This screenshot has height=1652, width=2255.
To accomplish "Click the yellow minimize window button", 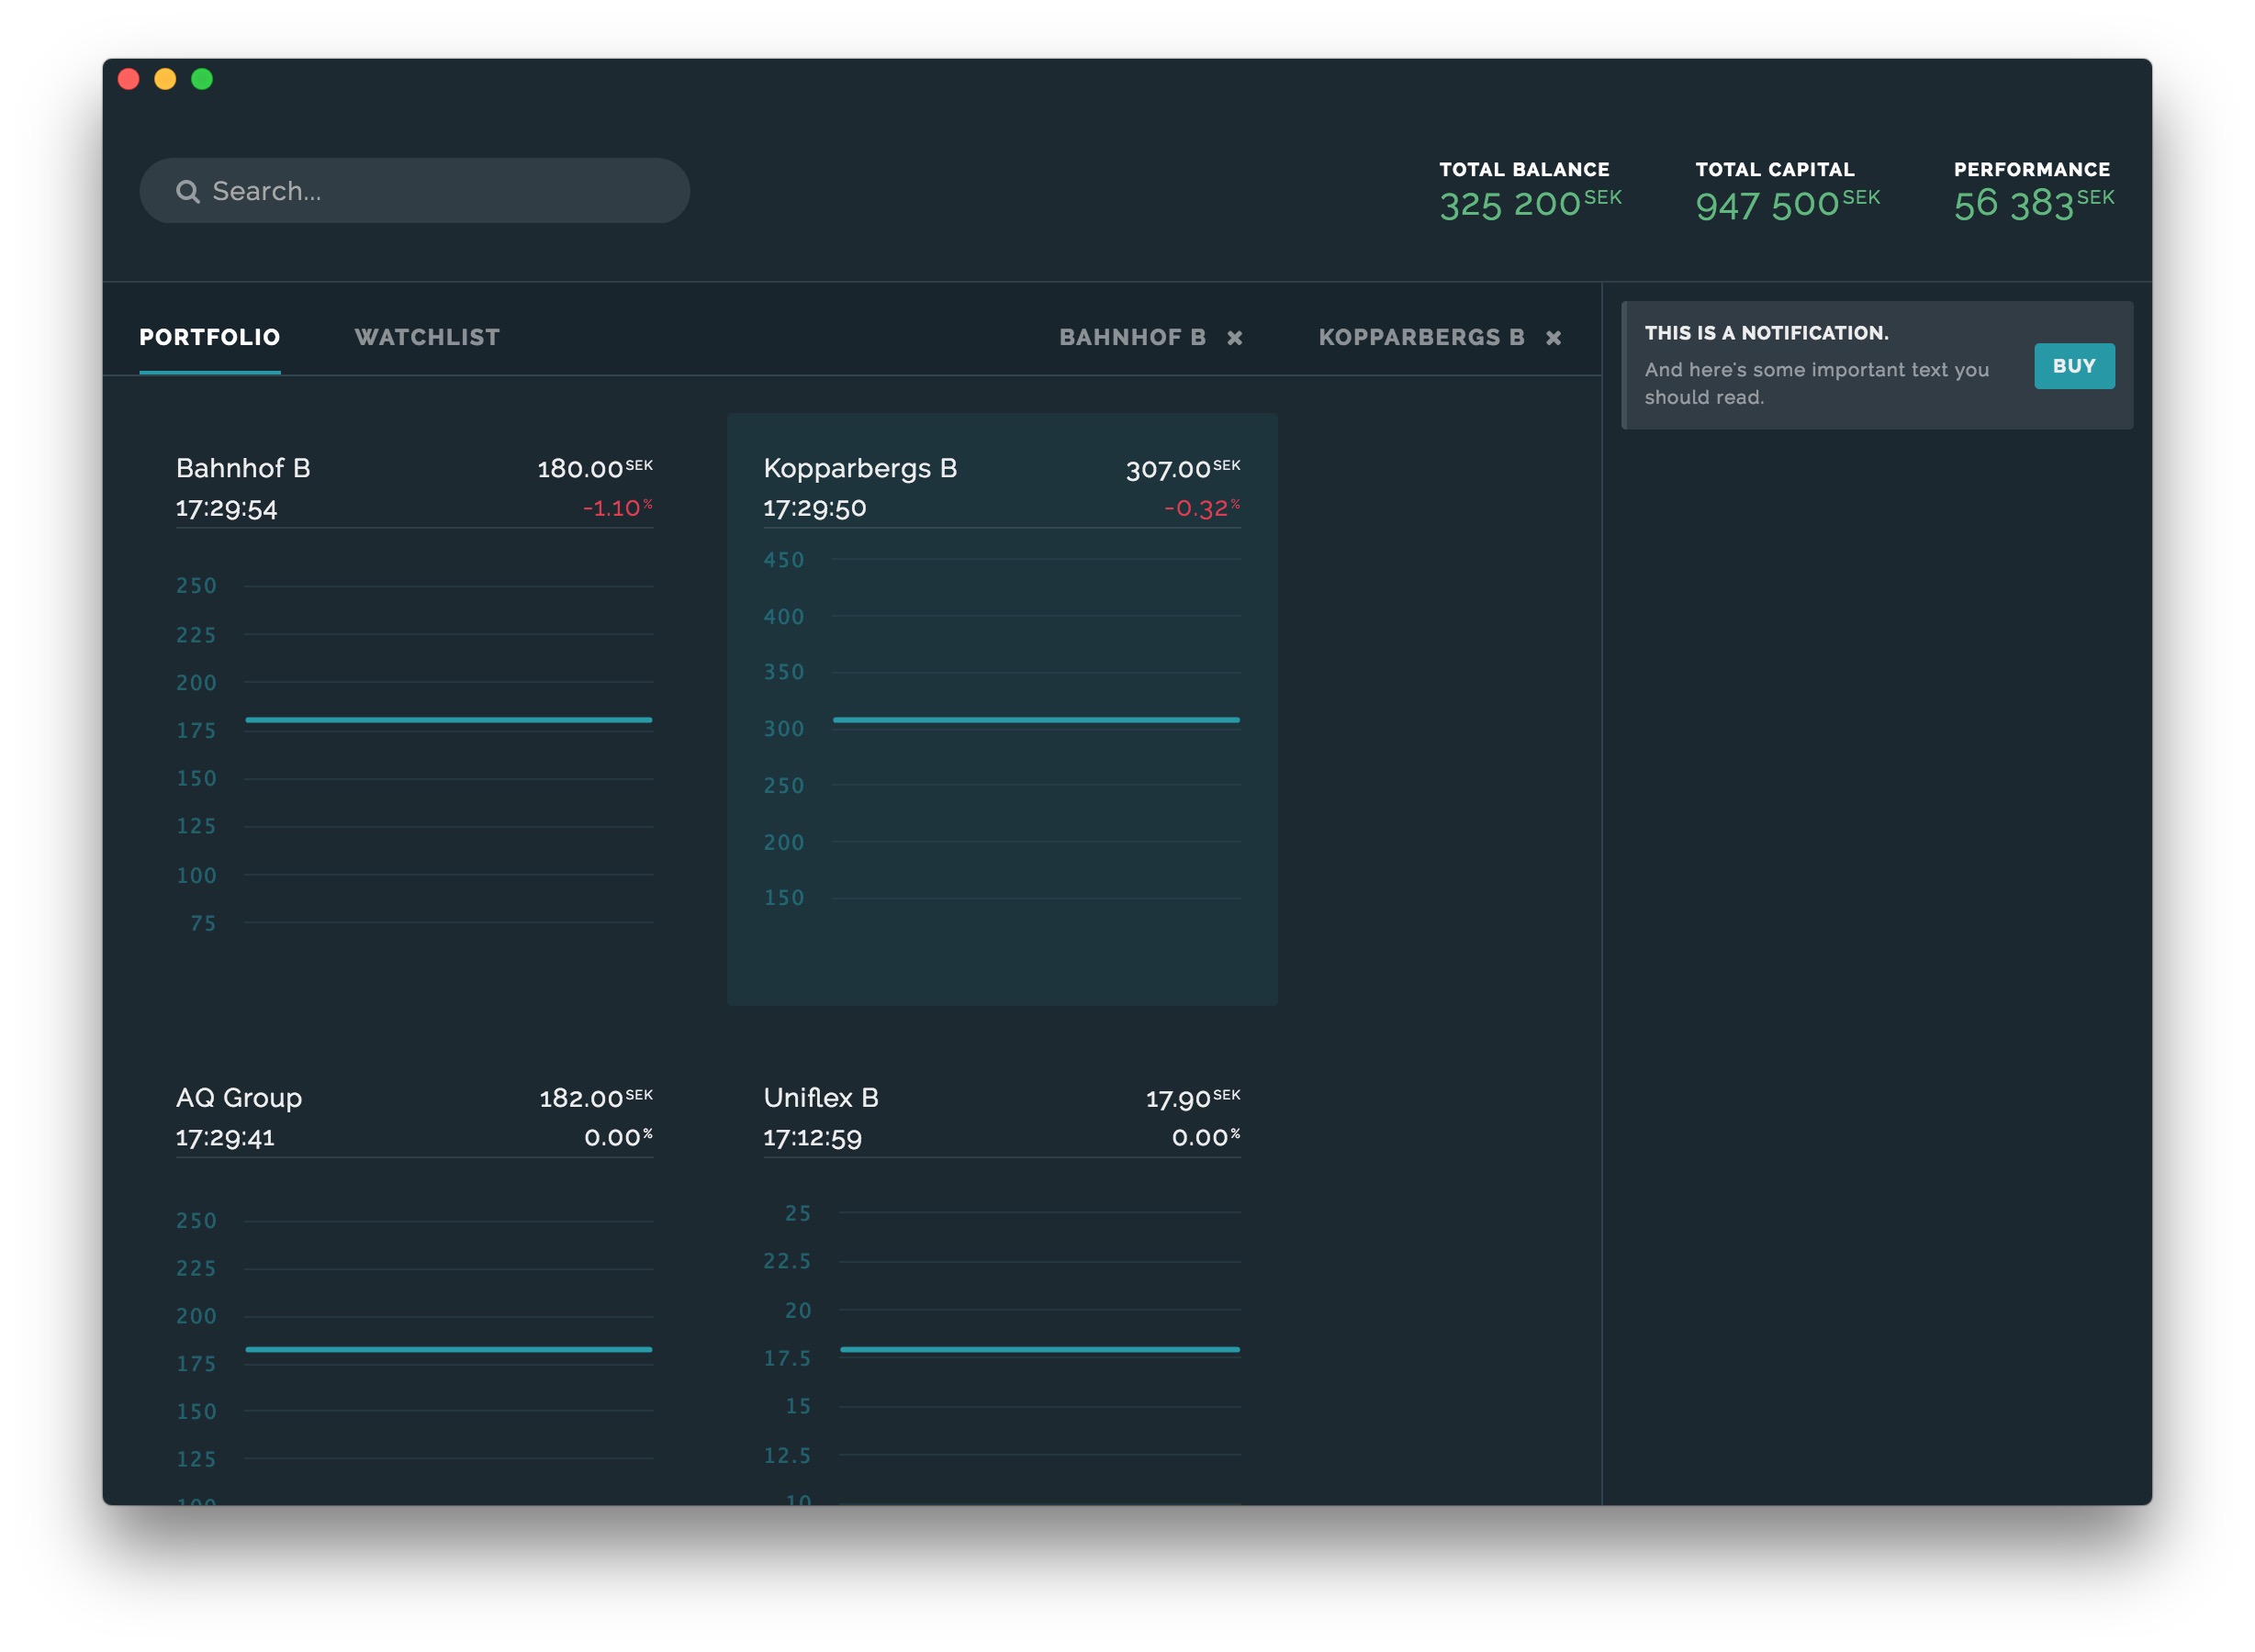I will point(165,79).
